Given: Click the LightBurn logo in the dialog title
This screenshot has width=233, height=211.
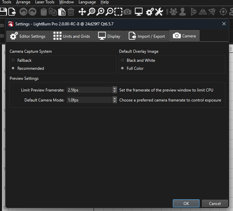Looking at the screenshot, I should 11,24.
